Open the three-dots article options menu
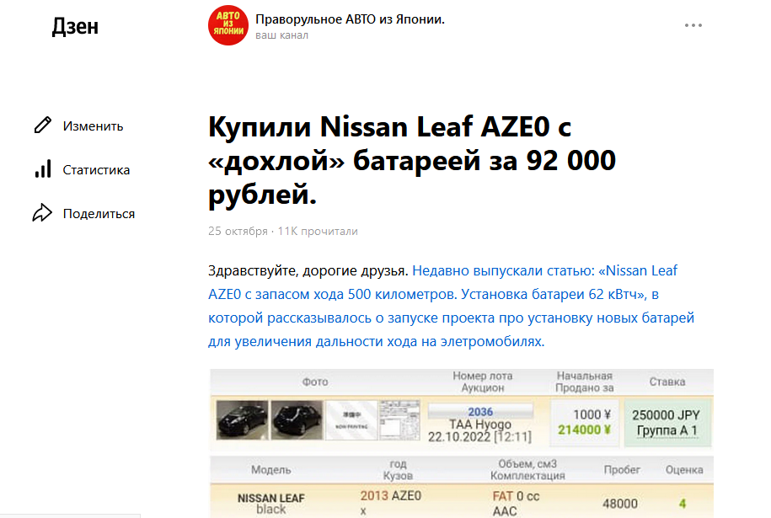Screen dimensions: 771x518 tap(693, 25)
